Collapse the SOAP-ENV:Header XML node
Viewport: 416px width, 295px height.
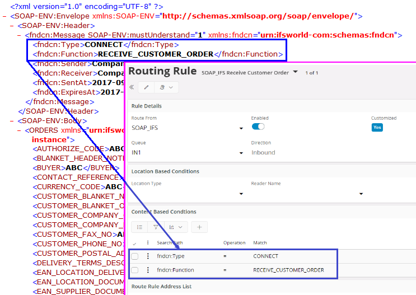click(12, 26)
